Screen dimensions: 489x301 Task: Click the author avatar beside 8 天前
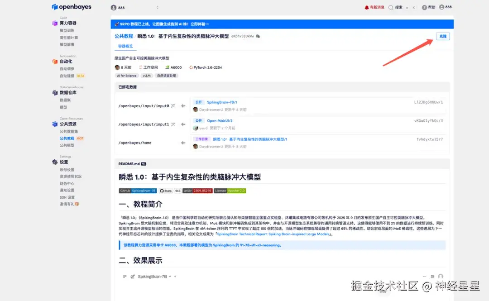117,67
